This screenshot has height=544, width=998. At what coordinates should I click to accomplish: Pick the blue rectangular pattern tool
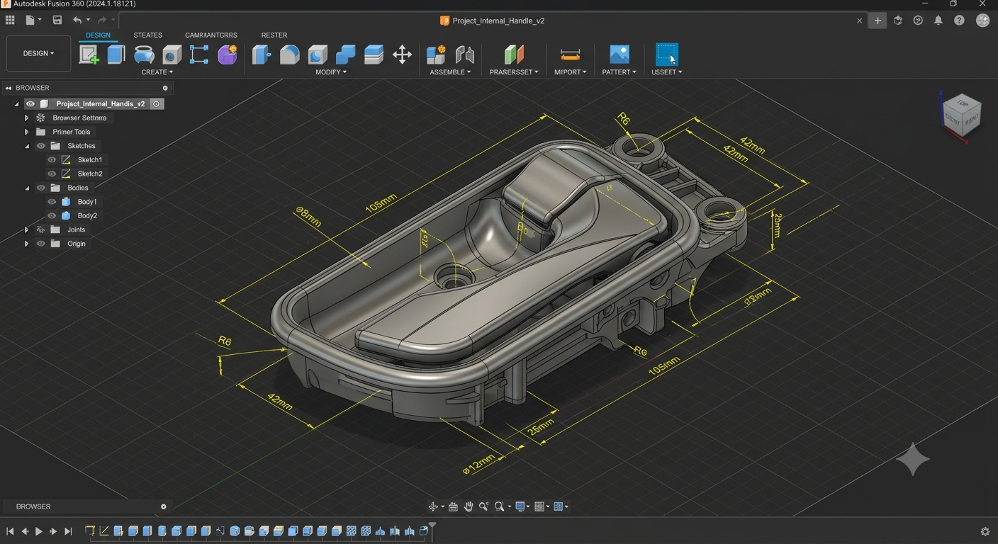coord(199,55)
